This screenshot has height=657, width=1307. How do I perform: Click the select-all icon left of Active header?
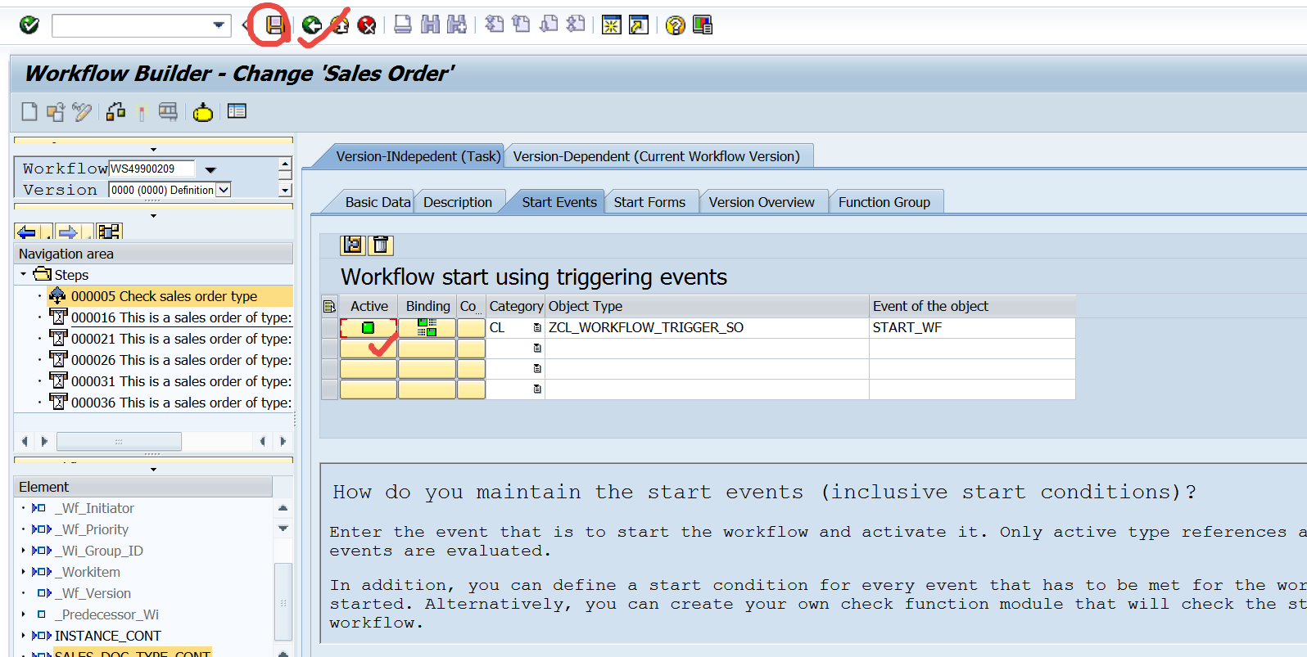[330, 306]
